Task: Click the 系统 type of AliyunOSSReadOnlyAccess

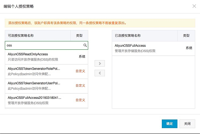Action: (82, 57)
